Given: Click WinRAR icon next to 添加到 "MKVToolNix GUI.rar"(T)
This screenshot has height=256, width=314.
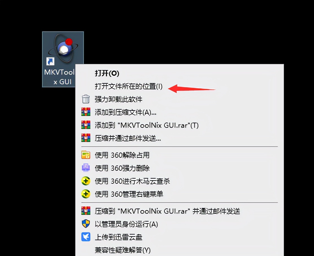Looking at the screenshot, I should coord(86,125).
